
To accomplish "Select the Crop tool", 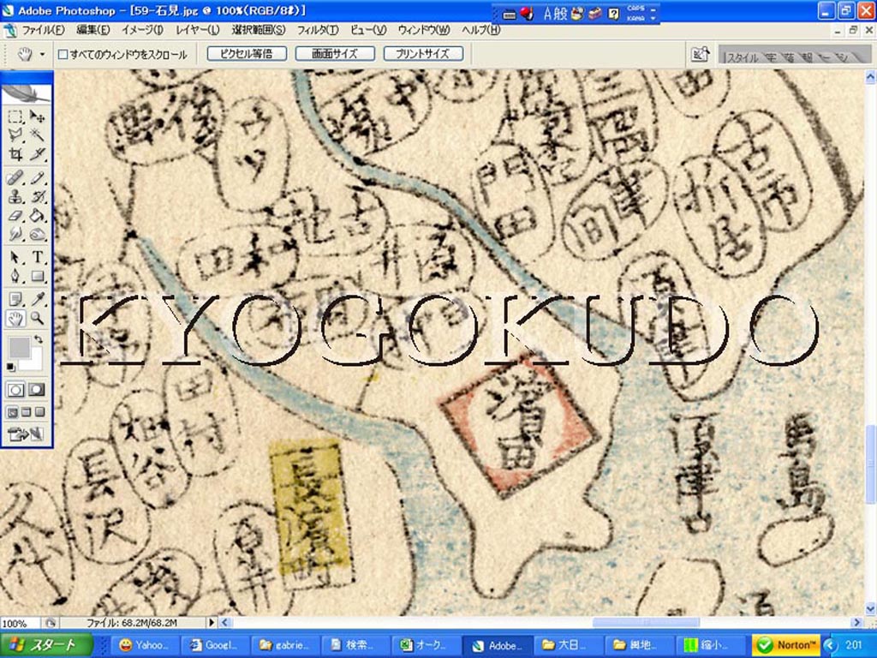I will click(x=15, y=153).
